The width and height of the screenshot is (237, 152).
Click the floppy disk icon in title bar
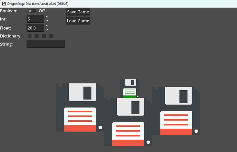pos(4,4)
